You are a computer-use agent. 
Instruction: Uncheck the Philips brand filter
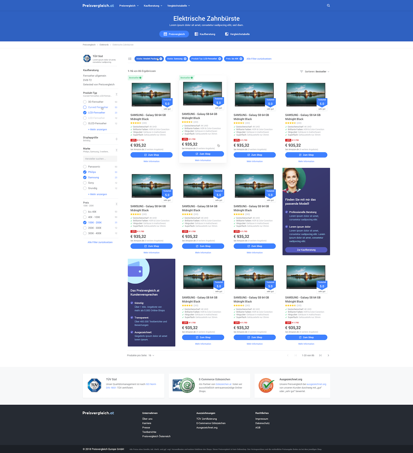[85, 172]
